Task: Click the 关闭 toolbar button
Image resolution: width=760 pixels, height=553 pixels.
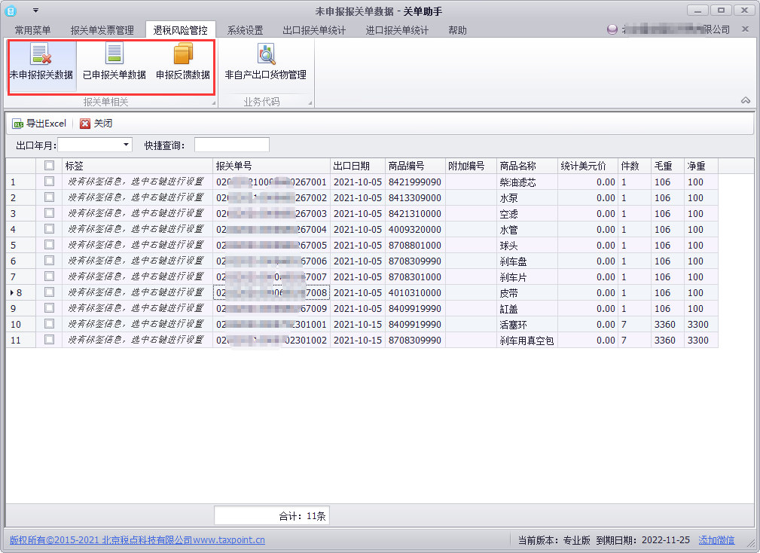Action: pos(96,124)
